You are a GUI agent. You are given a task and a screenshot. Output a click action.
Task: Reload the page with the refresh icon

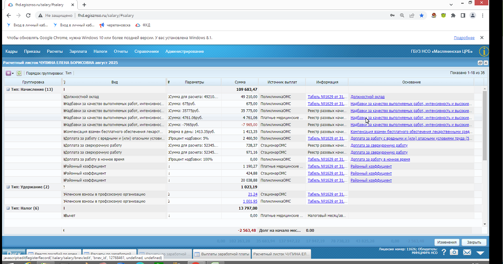(x=28, y=15)
